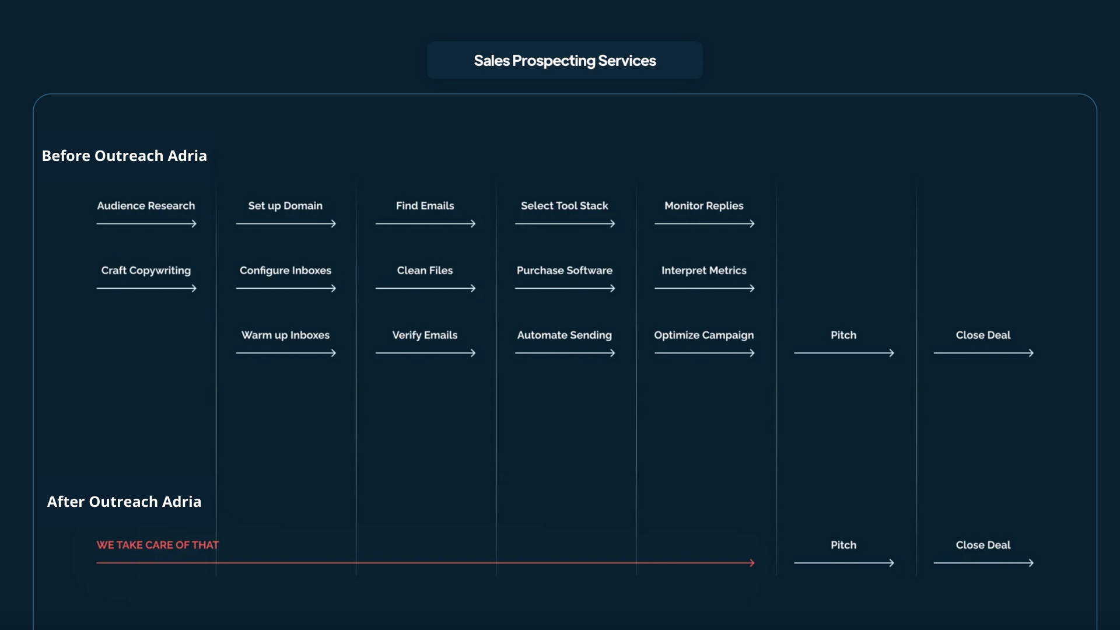The height and width of the screenshot is (630, 1120).
Task: Click the Warm up Inboxes step
Action: pos(285,335)
